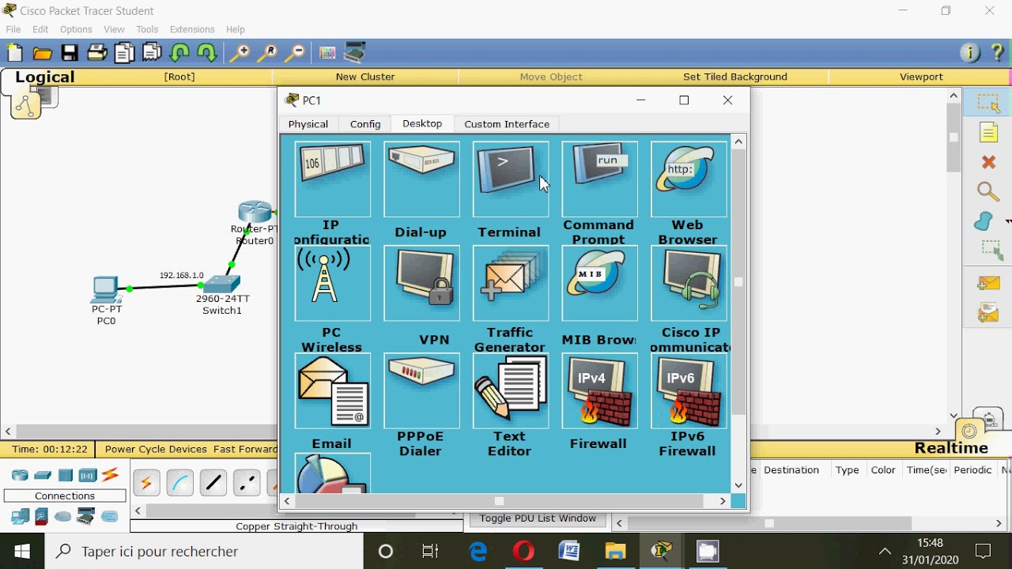
Task: Launch the Terminal application
Action: click(x=510, y=179)
